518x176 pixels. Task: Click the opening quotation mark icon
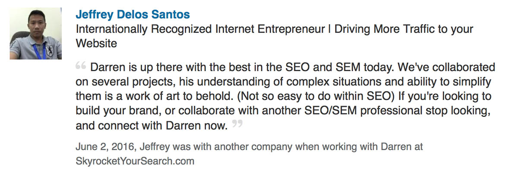[x=80, y=67]
